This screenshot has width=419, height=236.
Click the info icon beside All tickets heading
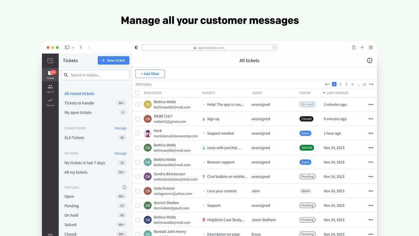[x=370, y=60]
